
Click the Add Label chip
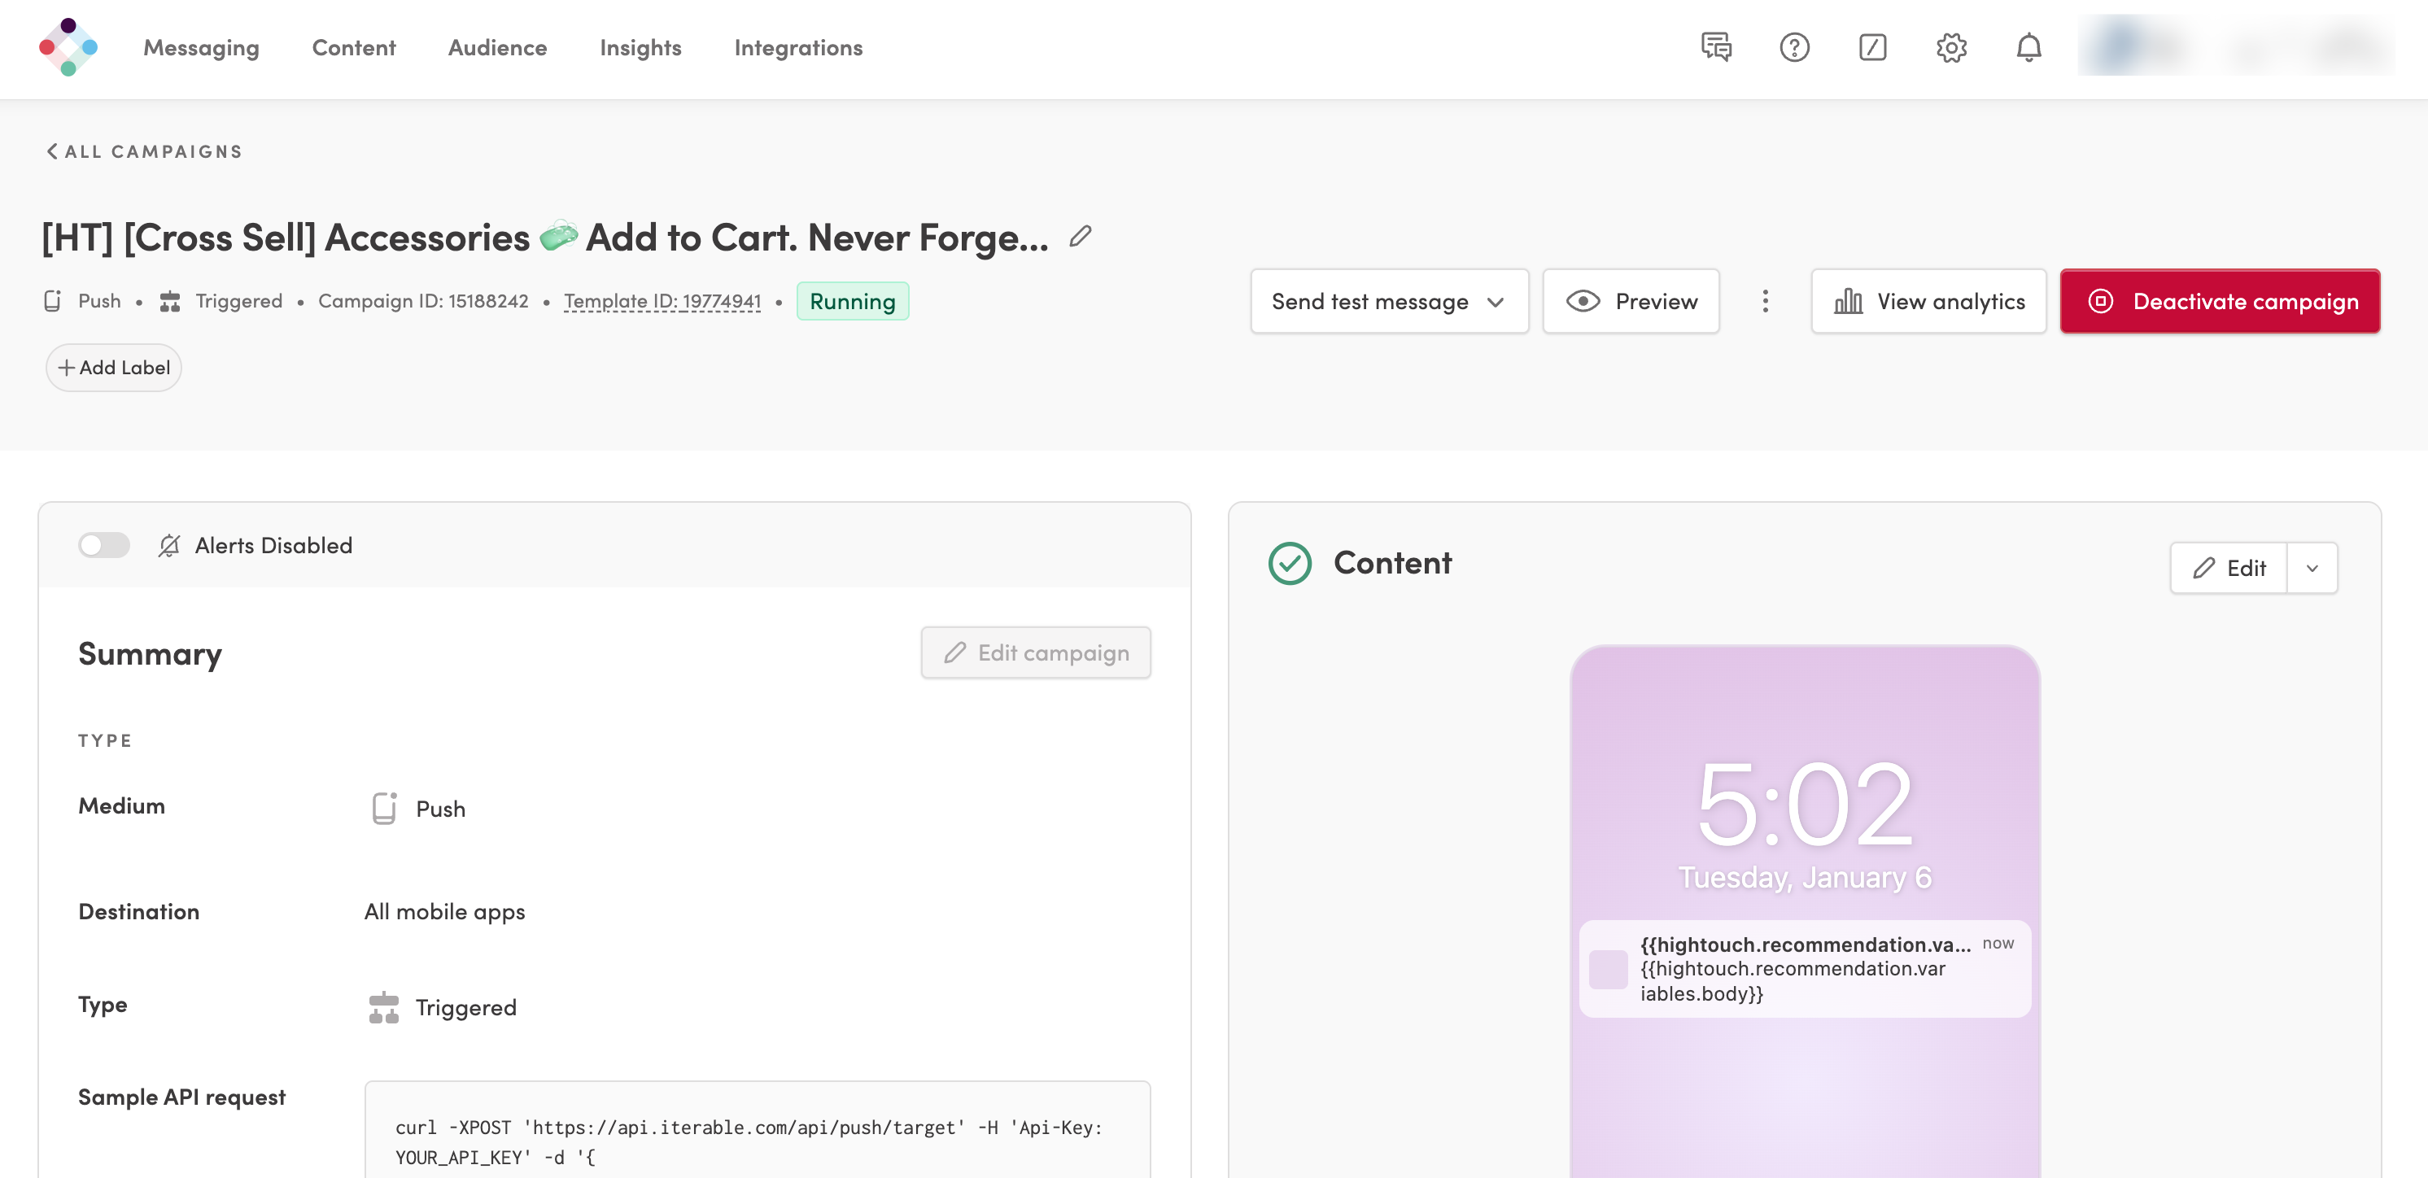point(114,368)
